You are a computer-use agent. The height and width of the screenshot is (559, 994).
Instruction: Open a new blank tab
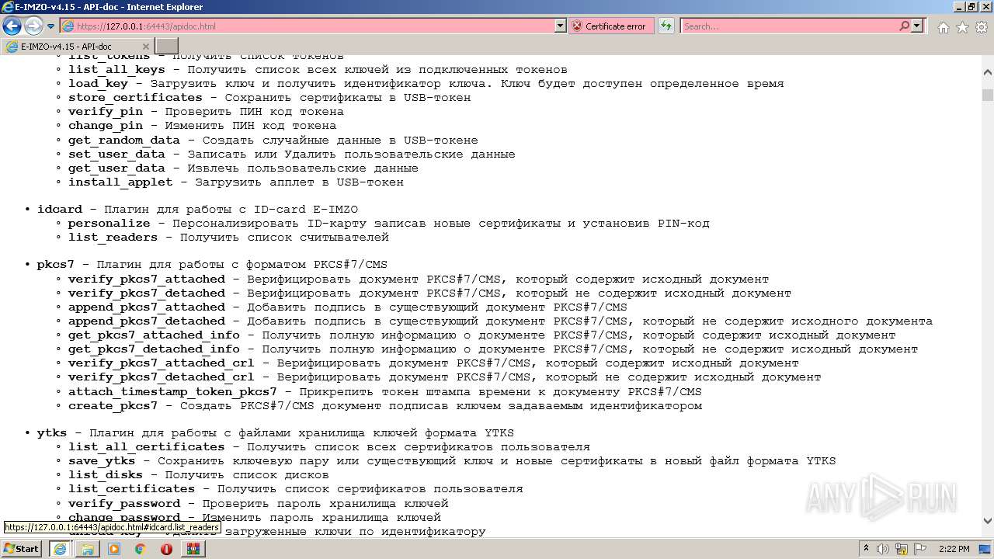(167, 47)
